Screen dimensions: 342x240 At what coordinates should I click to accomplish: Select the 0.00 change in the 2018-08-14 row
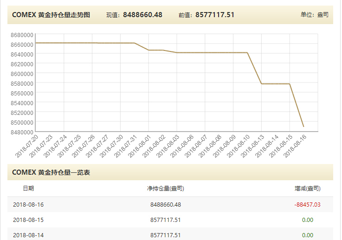coord(308,235)
